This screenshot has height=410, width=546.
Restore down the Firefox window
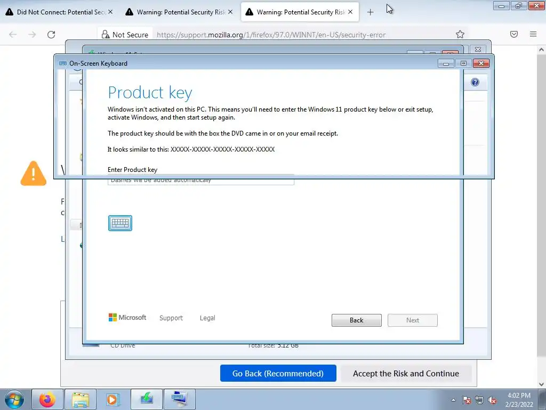click(519, 6)
